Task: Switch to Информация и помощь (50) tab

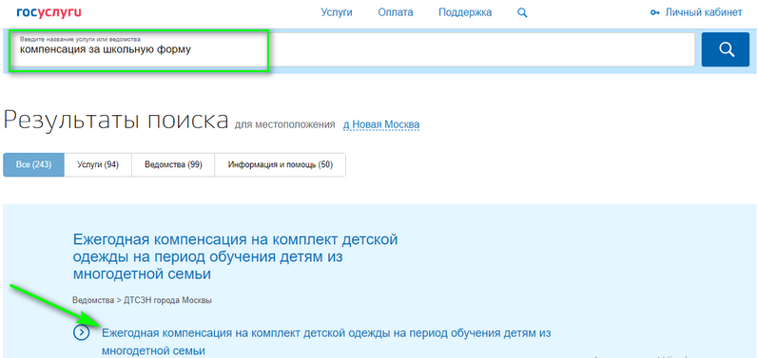Action: (x=281, y=165)
